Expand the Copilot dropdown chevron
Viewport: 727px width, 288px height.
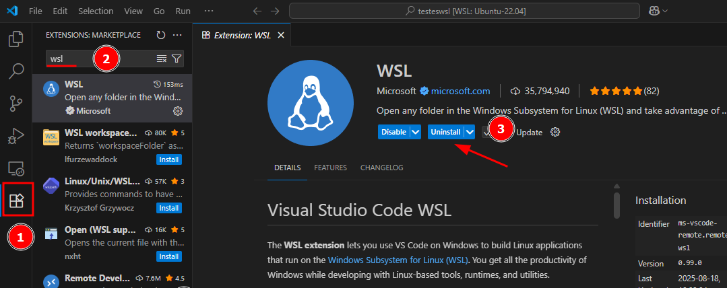click(x=665, y=11)
